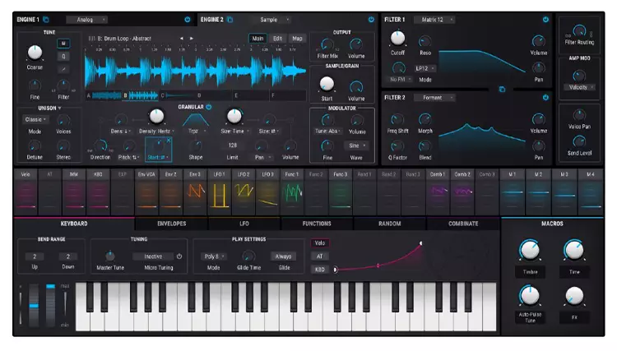Toggle the M button in Tune section
The width and height of the screenshot is (617, 351).
(63, 44)
